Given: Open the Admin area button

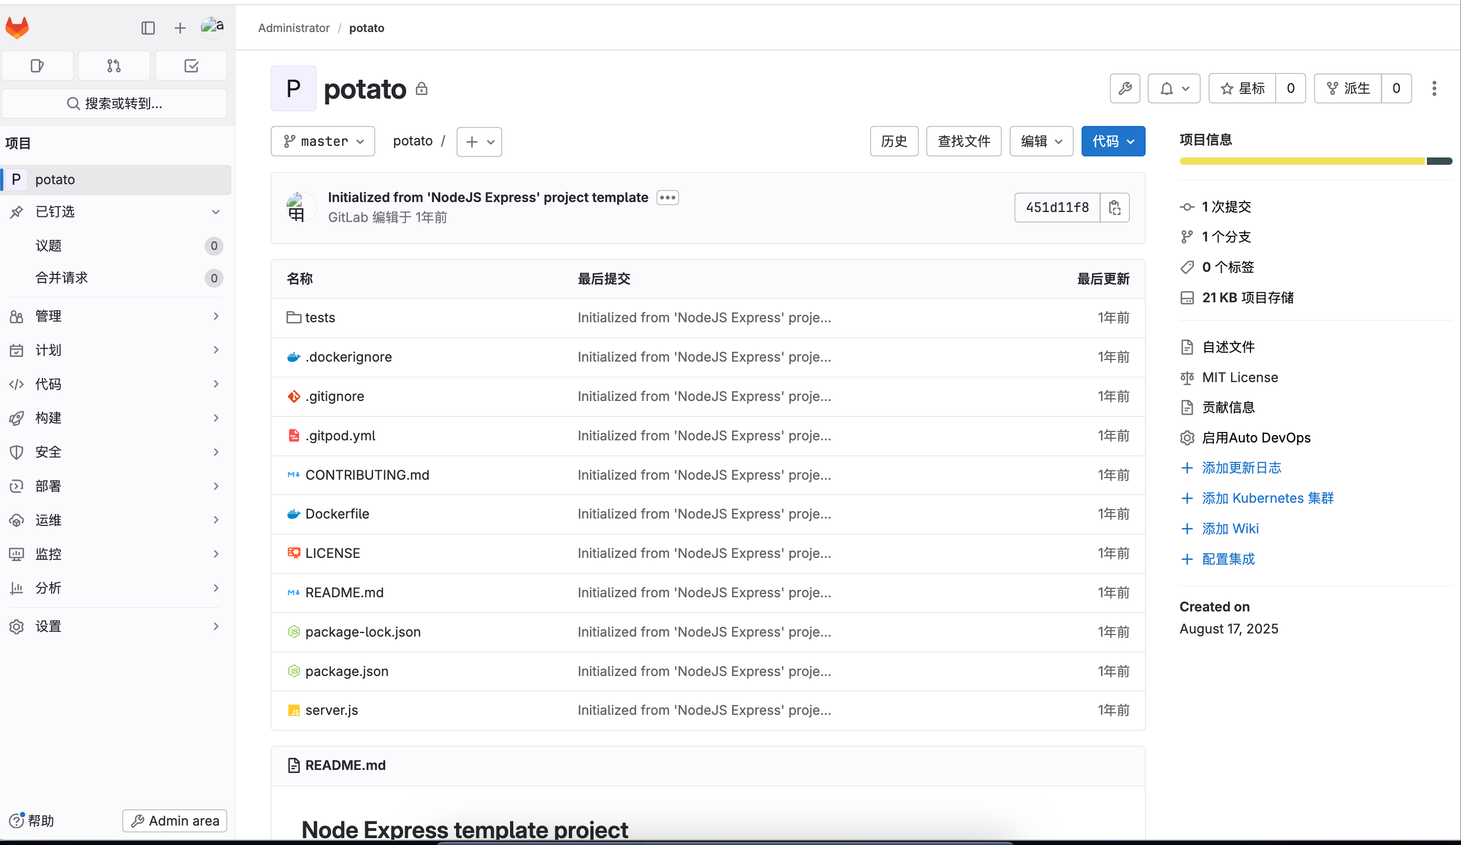Looking at the screenshot, I should 175,821.
